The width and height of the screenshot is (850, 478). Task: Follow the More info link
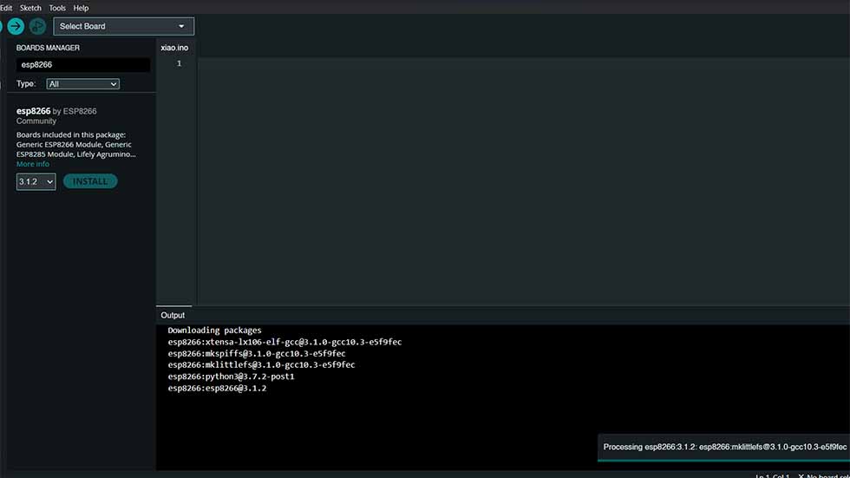pos(33,164)
